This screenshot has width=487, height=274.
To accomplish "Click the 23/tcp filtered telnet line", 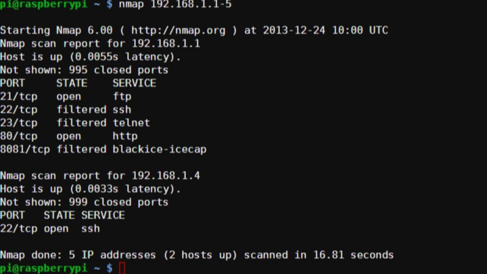I will [75, 123].
